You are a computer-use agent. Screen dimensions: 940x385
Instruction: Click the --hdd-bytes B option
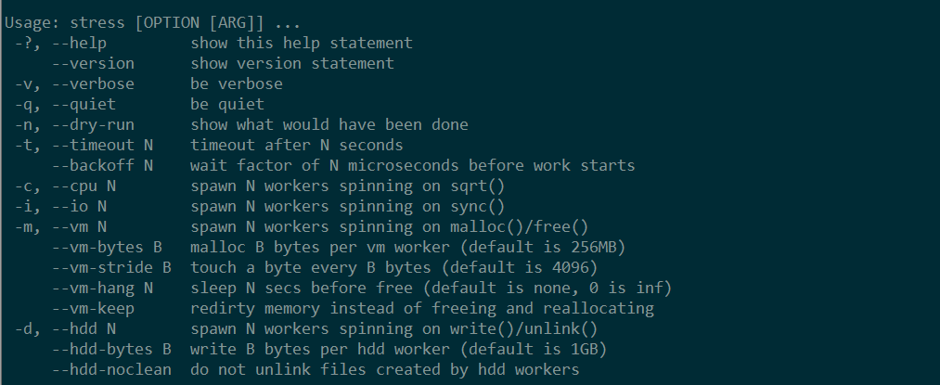click(111, 350)
